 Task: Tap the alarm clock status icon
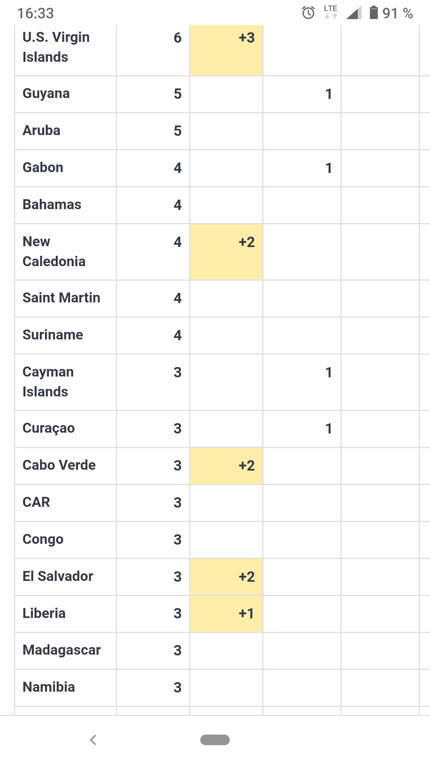[308, 13]
